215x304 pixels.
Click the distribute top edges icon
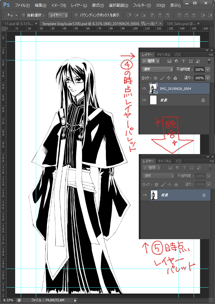pos(179,15)
